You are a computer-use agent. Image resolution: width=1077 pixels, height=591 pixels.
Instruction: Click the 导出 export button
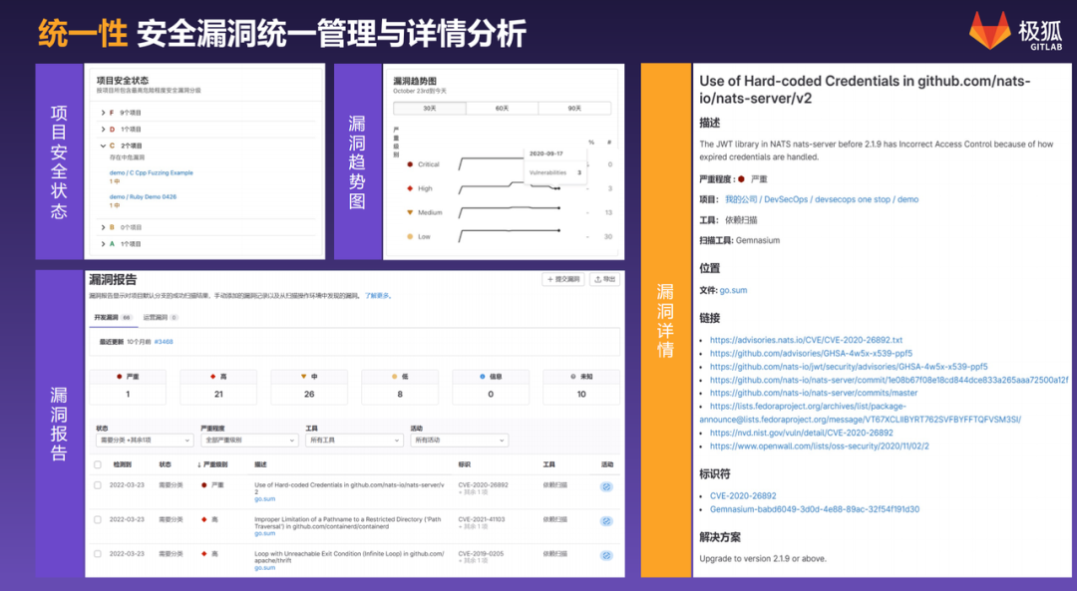pos(605,279)
